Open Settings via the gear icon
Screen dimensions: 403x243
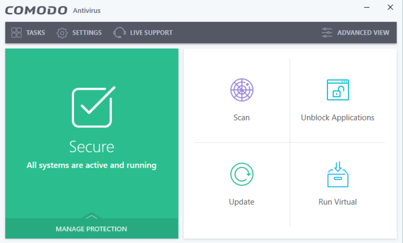tap(62, 32)
